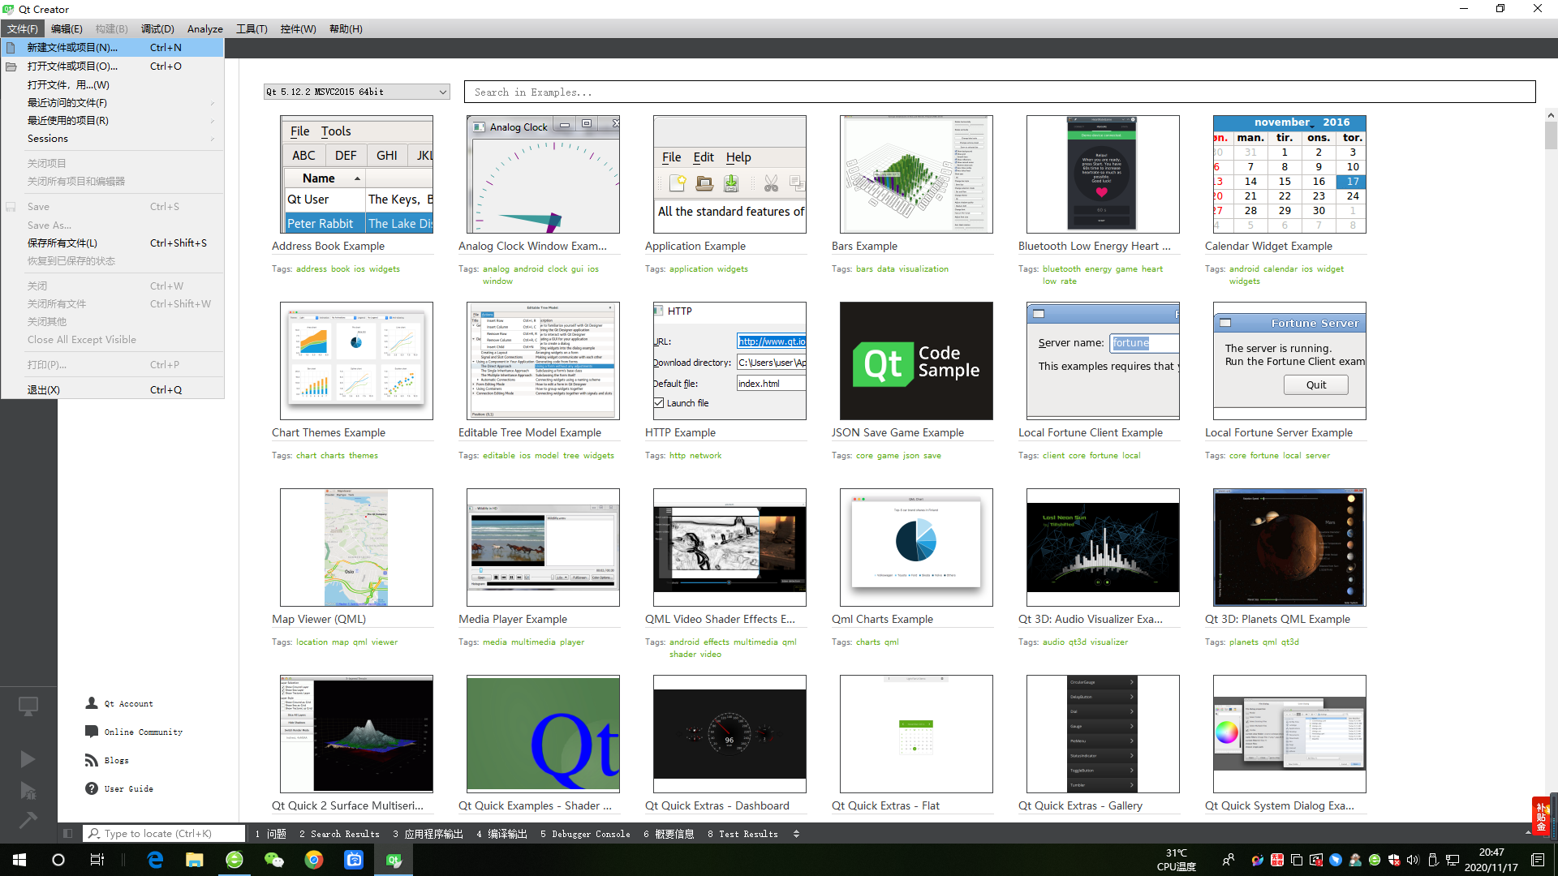Open the 调试(D) menu
Image resolution: width=1558 pixels, height=876 pixels.
(157, 28)
